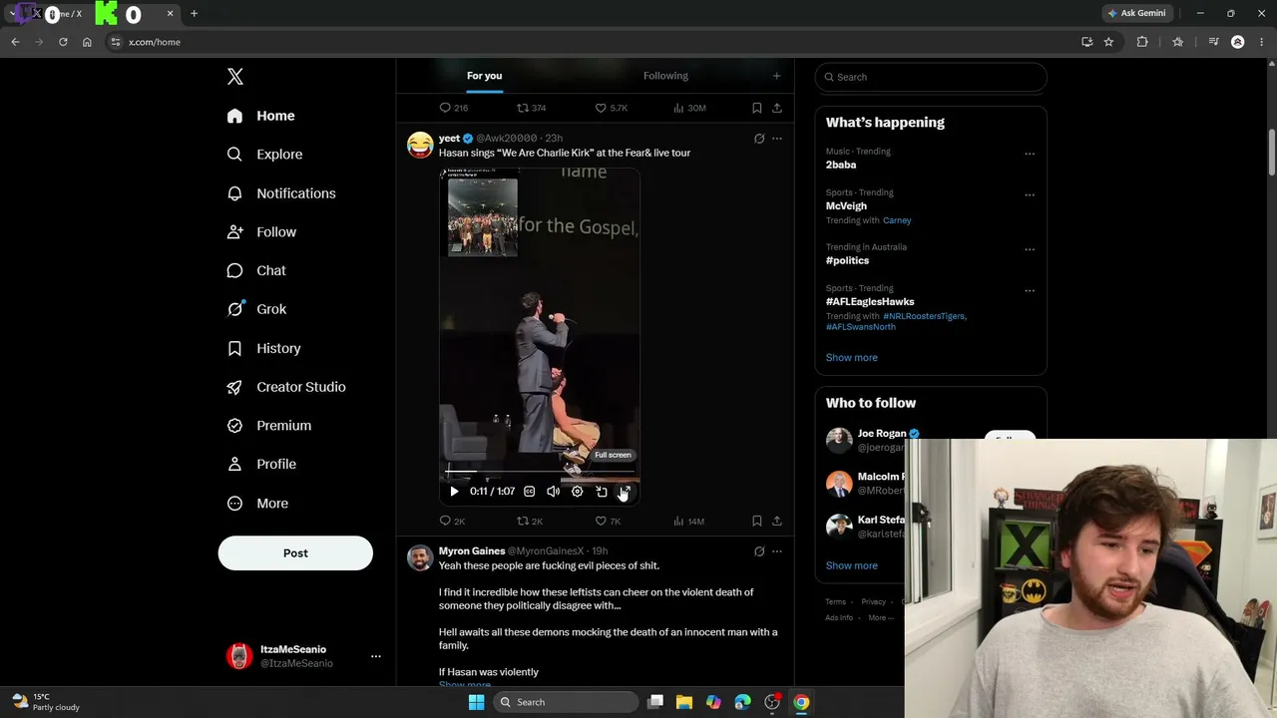The width and height of the screenshot is (1277, 718).
Task: Mute the video audio
Action: click(x=553, y=492)
